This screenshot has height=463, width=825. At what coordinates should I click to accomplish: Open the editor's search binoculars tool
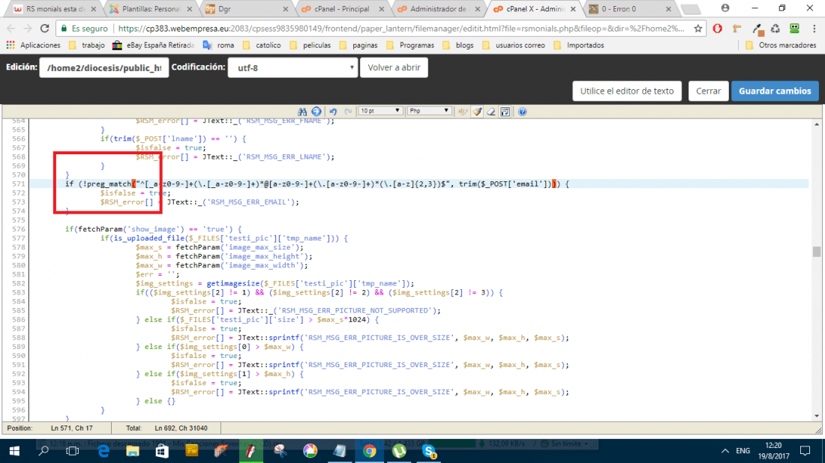click(x=302, y=112)
